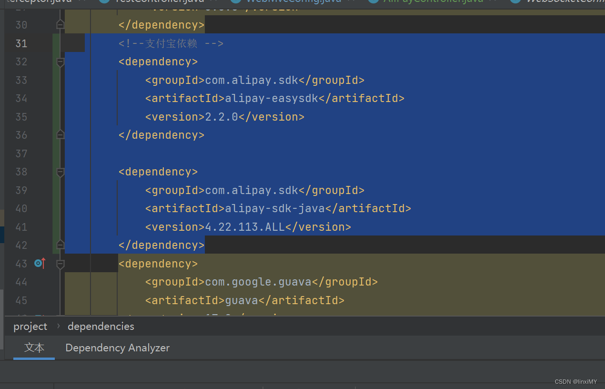Click the green change marker beside line 34
This screenshot has height=389, width=605.
[x=56, y=99]
